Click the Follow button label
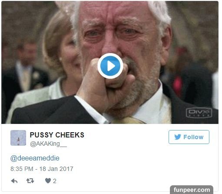The height and width of the screenshot is (194, 222). pyautogui.click(x=193, y=137)
